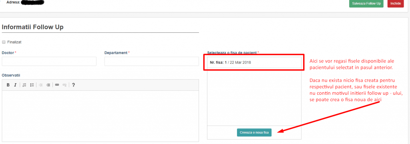Image resolution: width=410 pixels, height=144 pixels.
Task: Click the Informatii Follow Up heading
Action: coord(33,27)
